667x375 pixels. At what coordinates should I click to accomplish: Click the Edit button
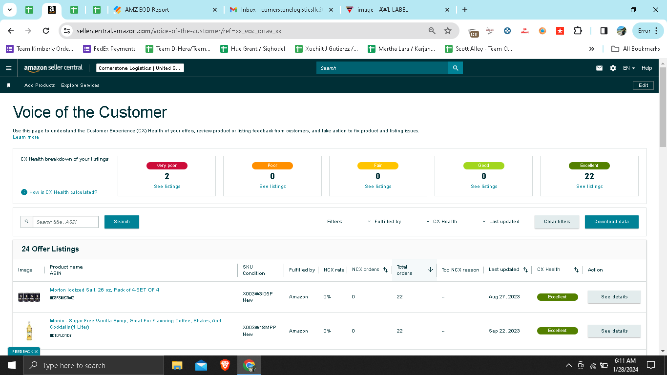(x=644, y=85)
